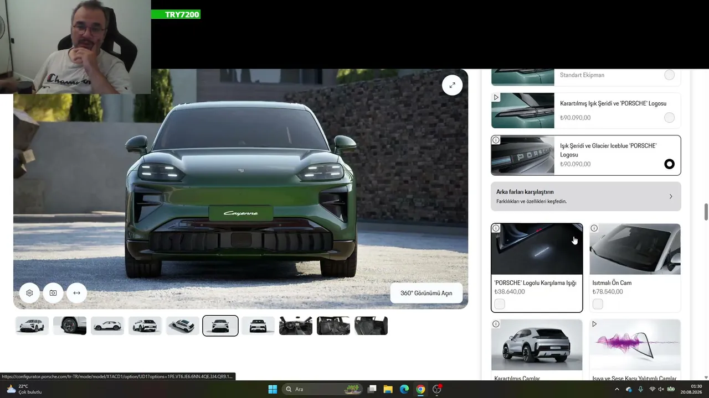Click the 'PORSCHE' Logolu Karşılama Işığı image

coord(537,249)
